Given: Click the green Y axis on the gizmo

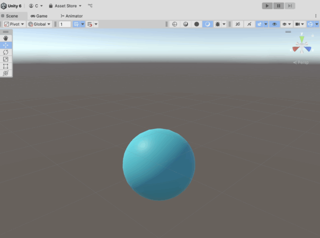Looking at the screenshot, I should coord(301,39).
